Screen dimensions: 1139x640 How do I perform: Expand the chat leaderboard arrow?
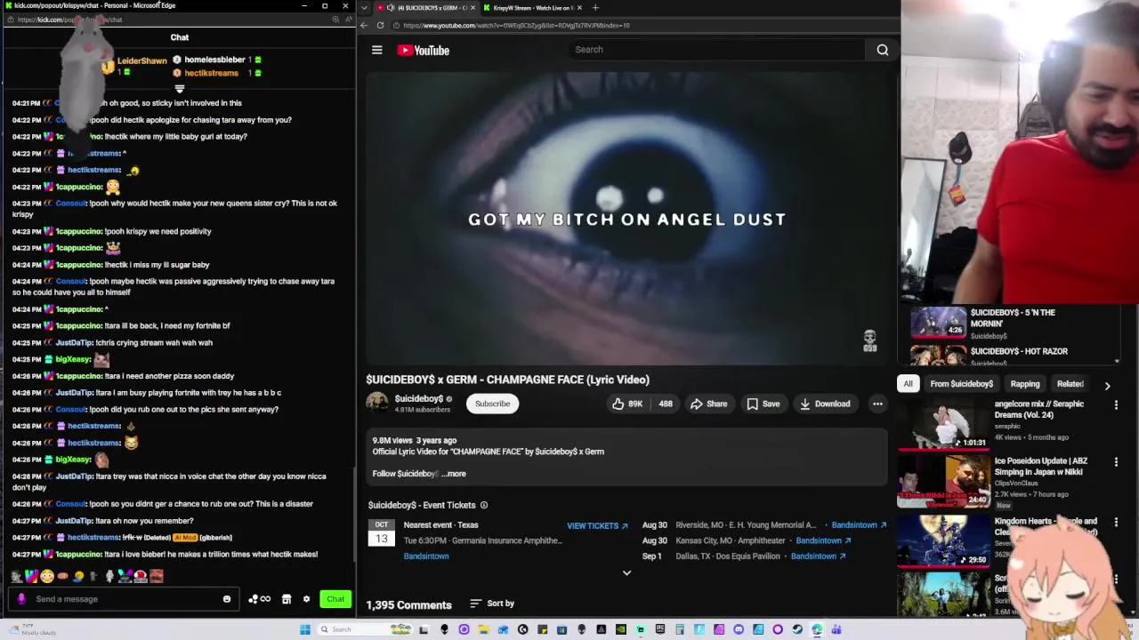(x=180, y=89)
